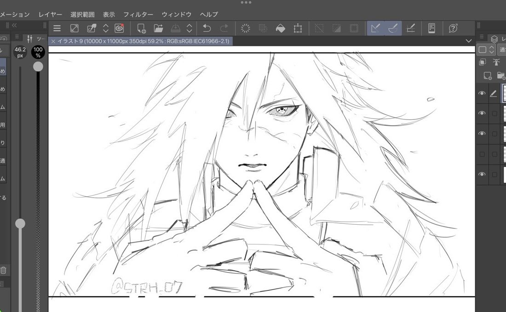506x312 pixels.
Task: Toggle snap to special ruler
Action: tap(393, 28)
